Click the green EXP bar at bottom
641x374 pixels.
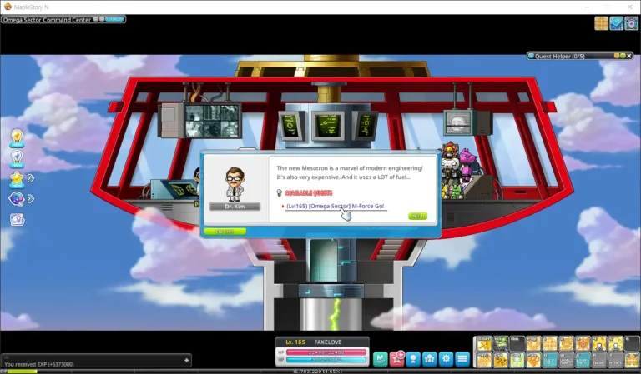pyautogui.click(x=22, y=372)
